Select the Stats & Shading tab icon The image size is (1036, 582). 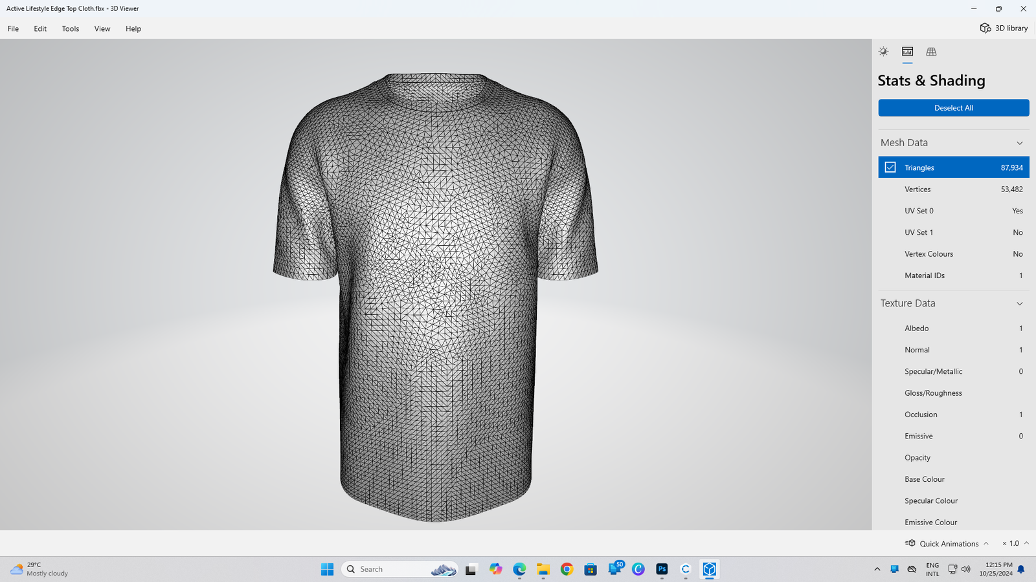tap(907, 52)
